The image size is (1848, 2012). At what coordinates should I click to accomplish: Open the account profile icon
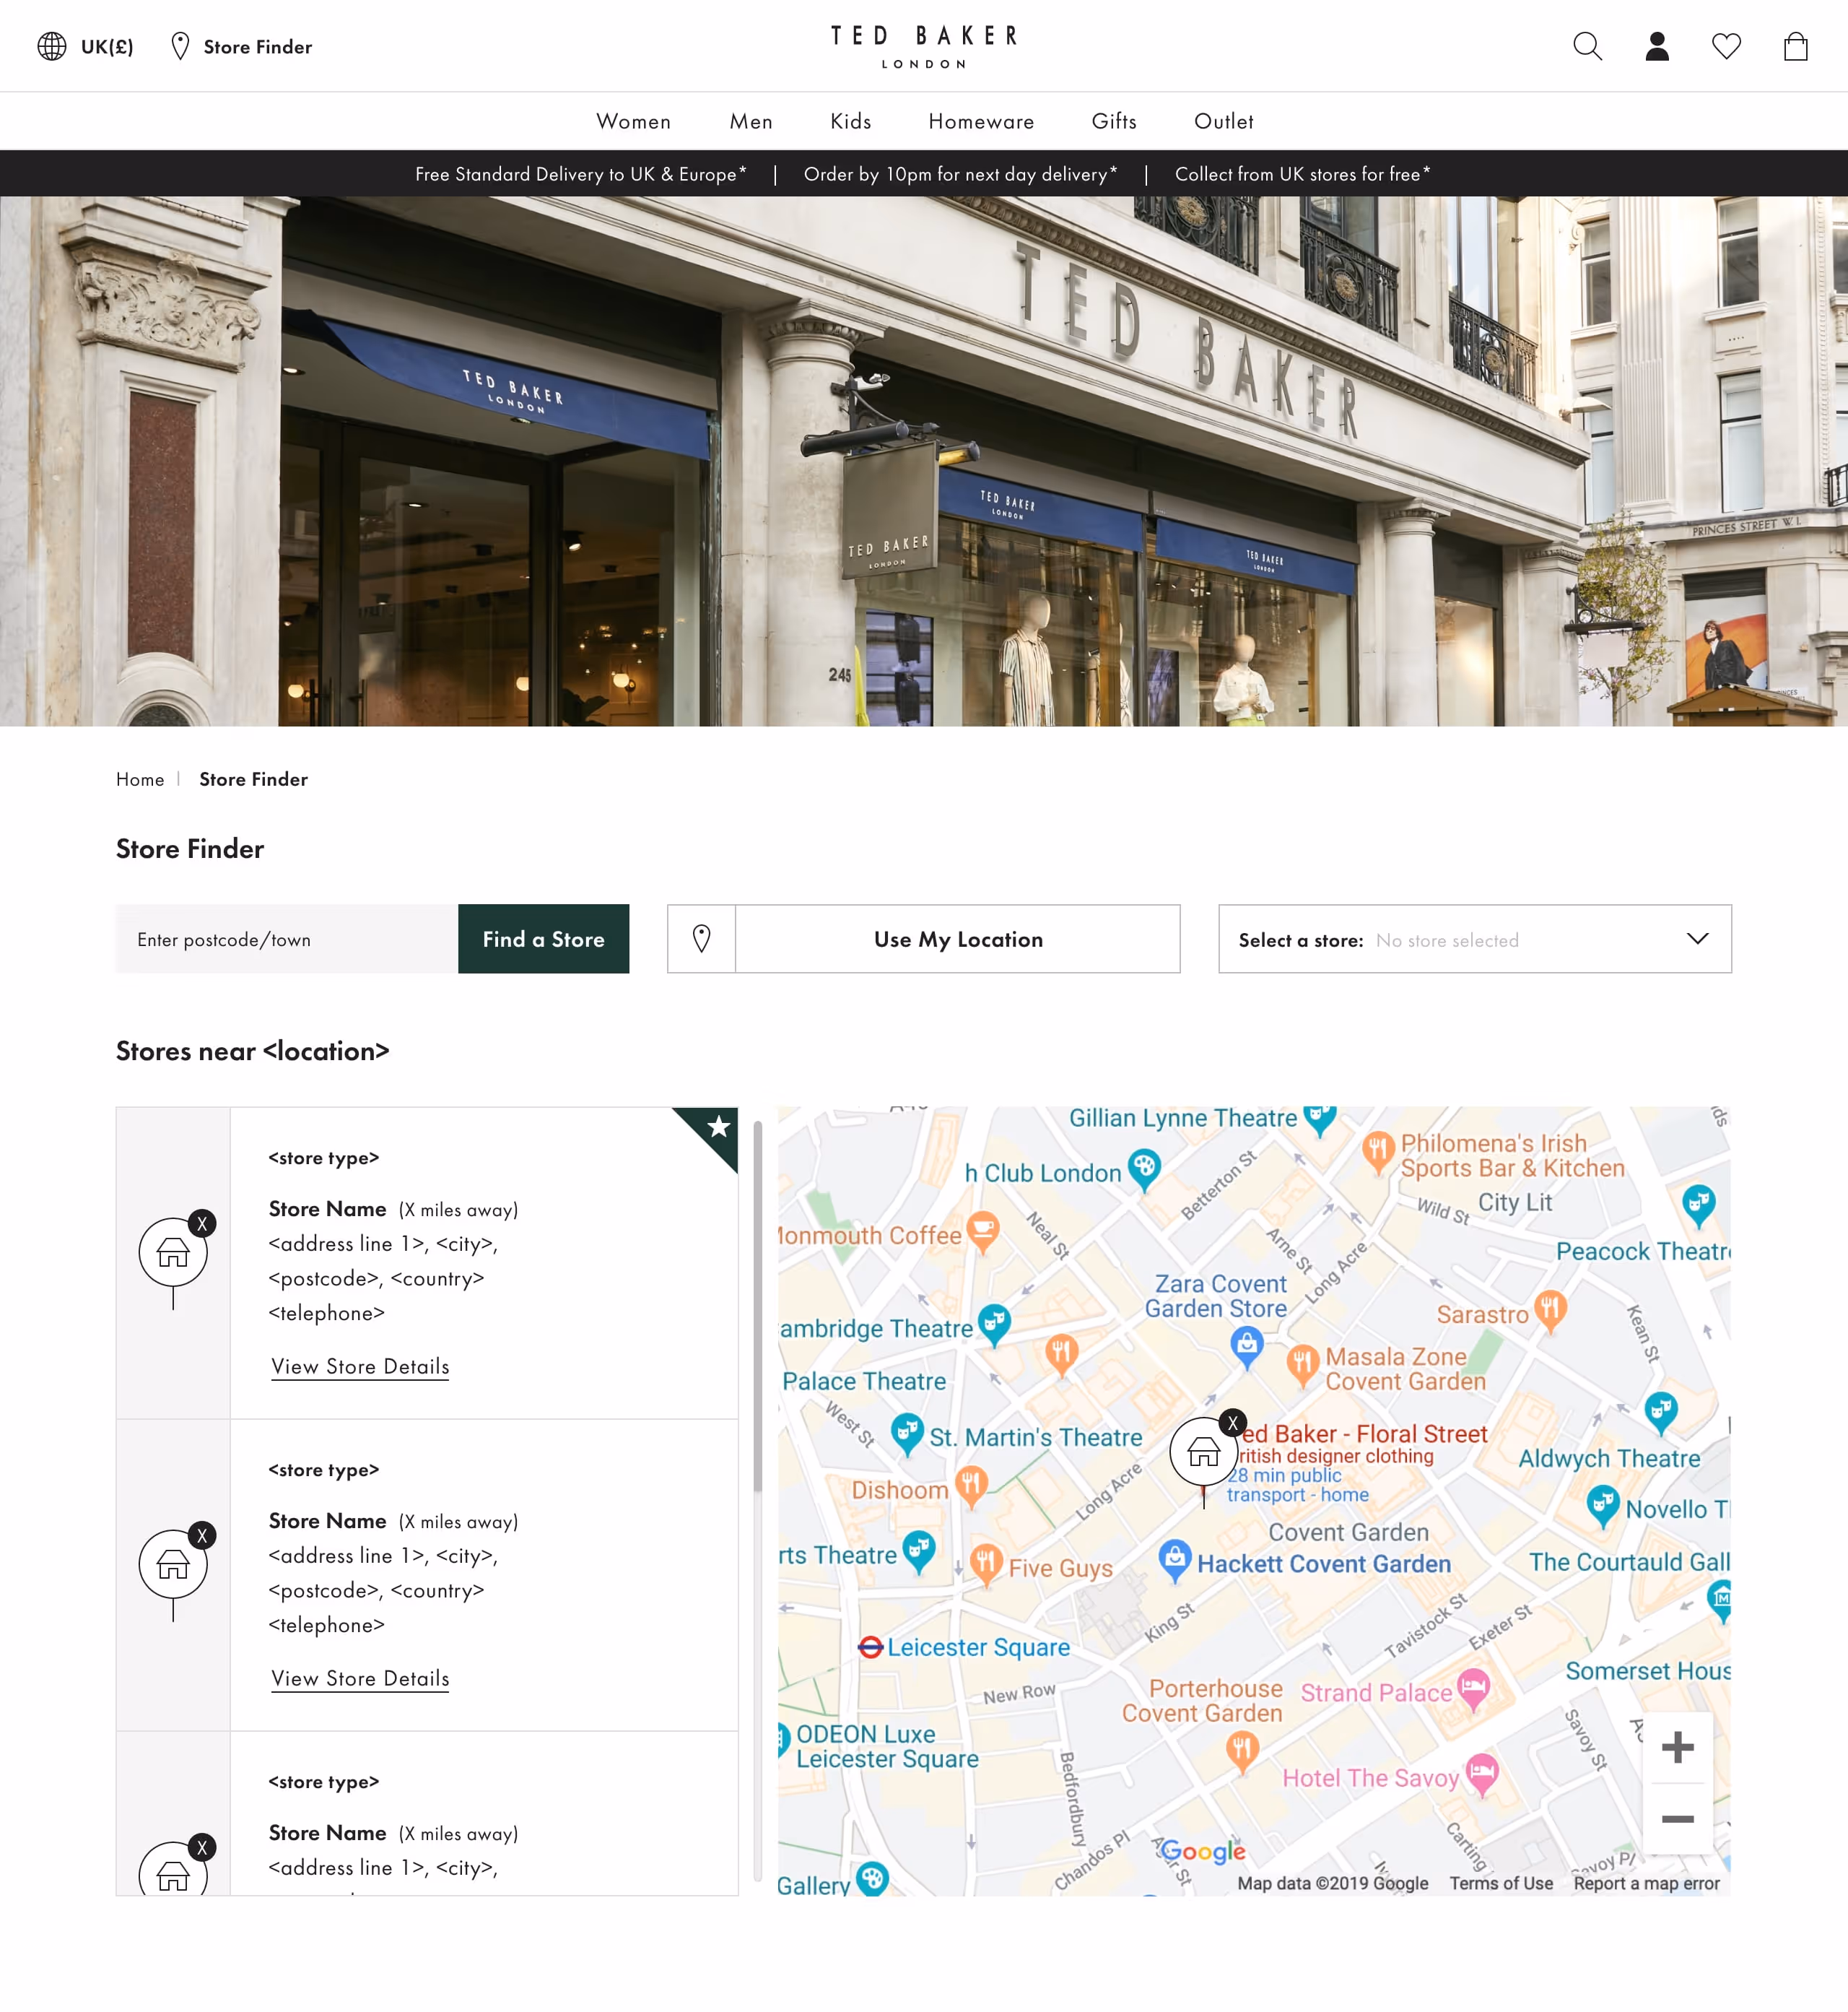(x=1657, y=46)
